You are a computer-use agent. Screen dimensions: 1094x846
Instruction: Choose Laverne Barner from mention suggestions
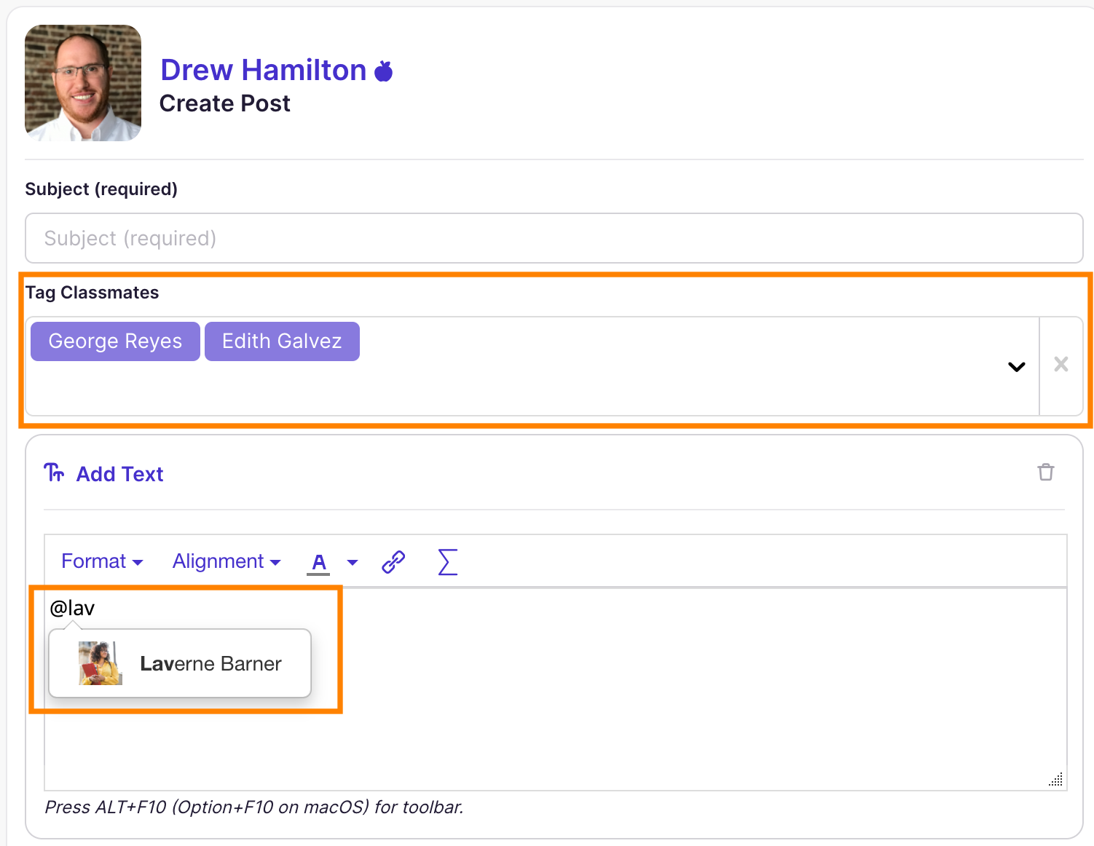(180, 663)
